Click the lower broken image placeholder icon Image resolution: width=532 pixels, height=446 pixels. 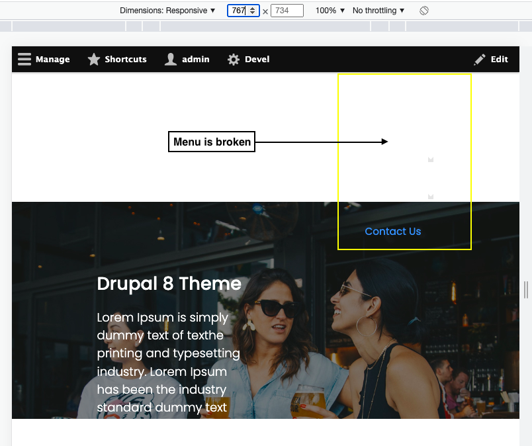click(431, 196)
